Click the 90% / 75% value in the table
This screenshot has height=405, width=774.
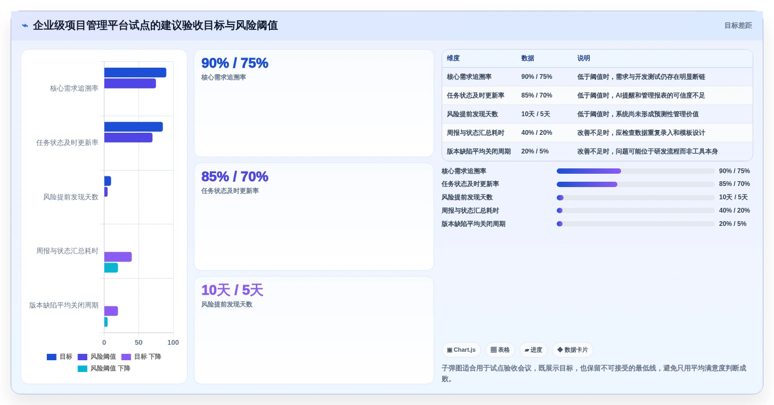point(537,77)
